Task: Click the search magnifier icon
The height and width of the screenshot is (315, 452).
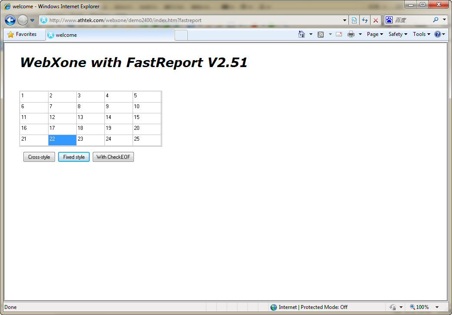Action: click(436, 20)
